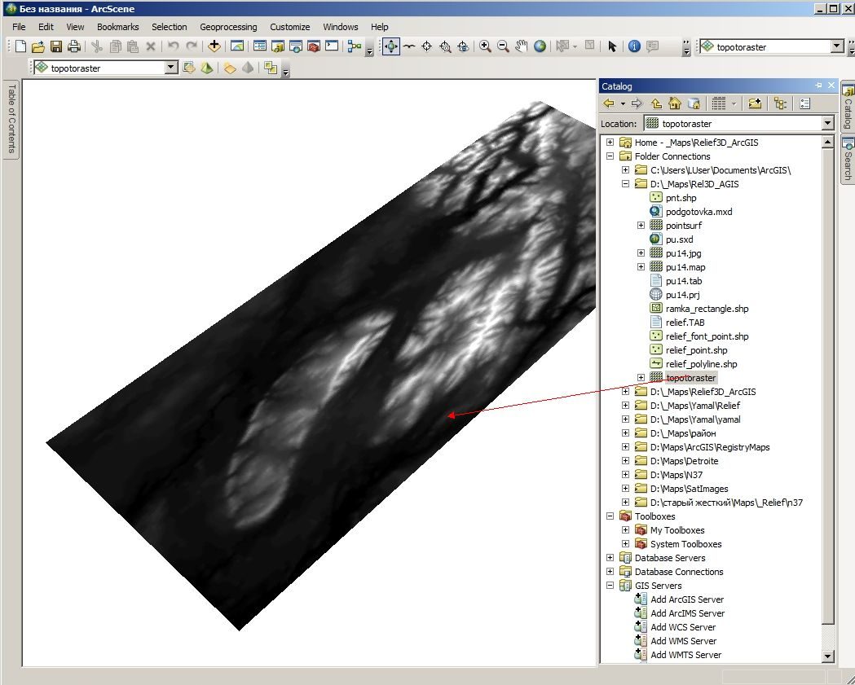
Task: Save the current scene
Action: [x=56, y=47]
